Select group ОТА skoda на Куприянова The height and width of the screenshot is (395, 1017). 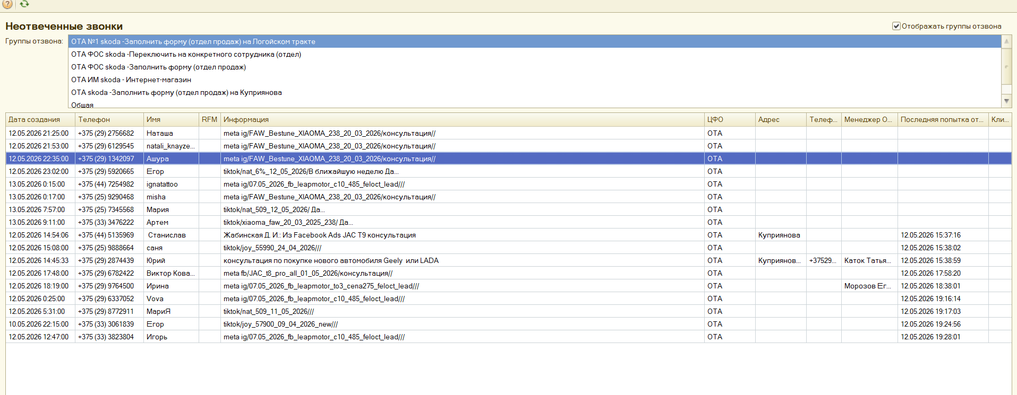point(176,92)
